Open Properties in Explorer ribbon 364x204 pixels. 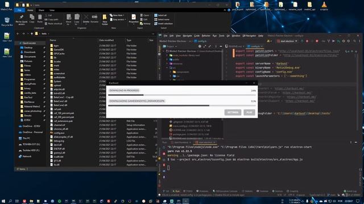point(134,19)
